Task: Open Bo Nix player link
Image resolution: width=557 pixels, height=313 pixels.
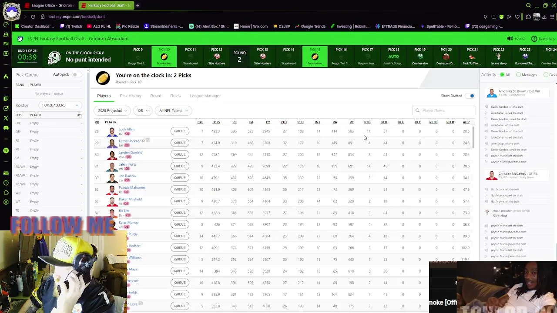Action: (x=124, y=211)
